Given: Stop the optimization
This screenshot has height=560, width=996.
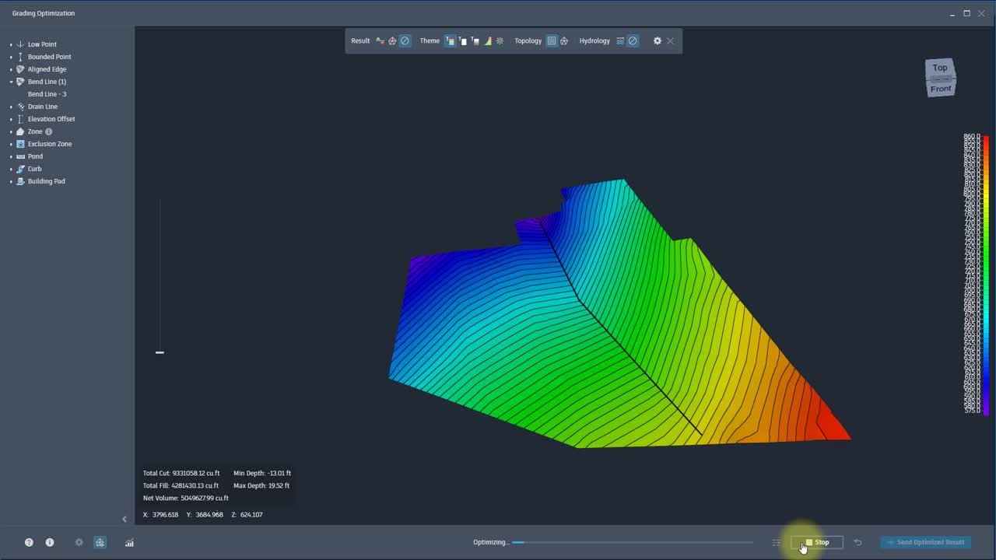Looking at the screenshot, I should [x=817, y=542].
